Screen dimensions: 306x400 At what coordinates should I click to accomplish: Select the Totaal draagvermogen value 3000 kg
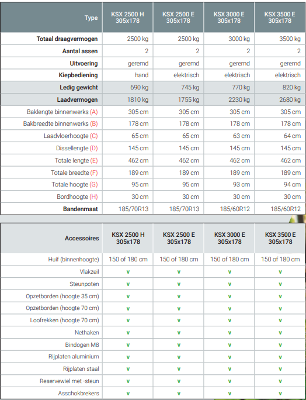[239, 39]
